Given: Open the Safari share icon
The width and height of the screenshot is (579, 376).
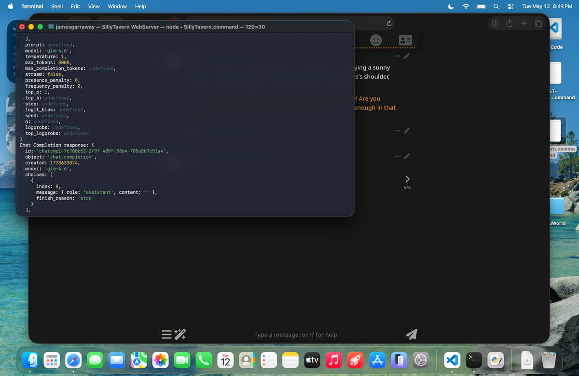Looking at the screenshot, I should coord(509,23).
